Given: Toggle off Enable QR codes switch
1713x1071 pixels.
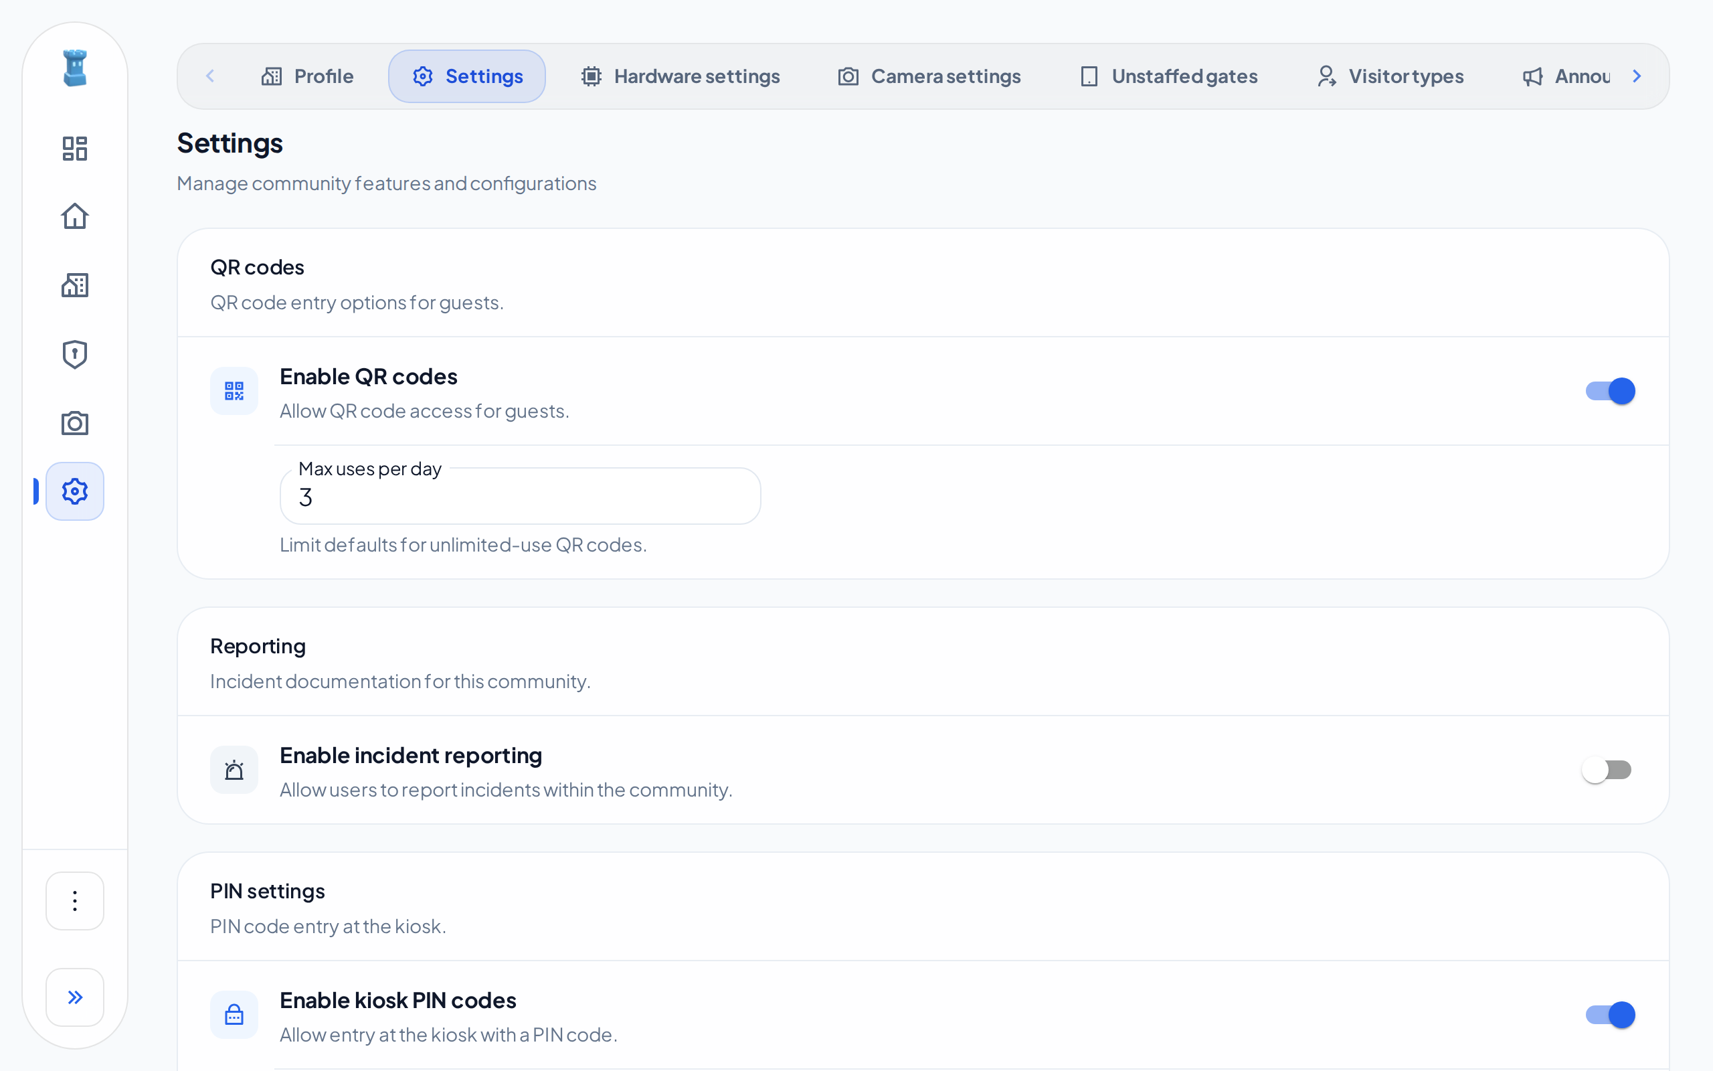Looking at the screenshot, I should [x=1610, y=390].
